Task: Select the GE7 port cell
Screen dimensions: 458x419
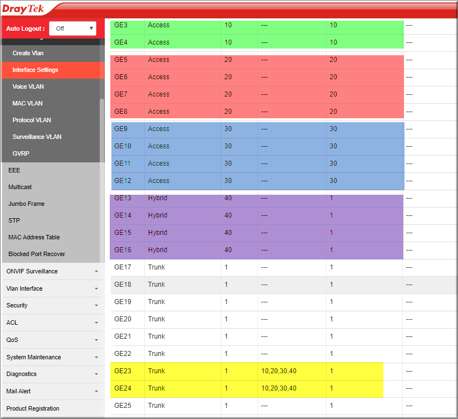Action: pos(128,94)
